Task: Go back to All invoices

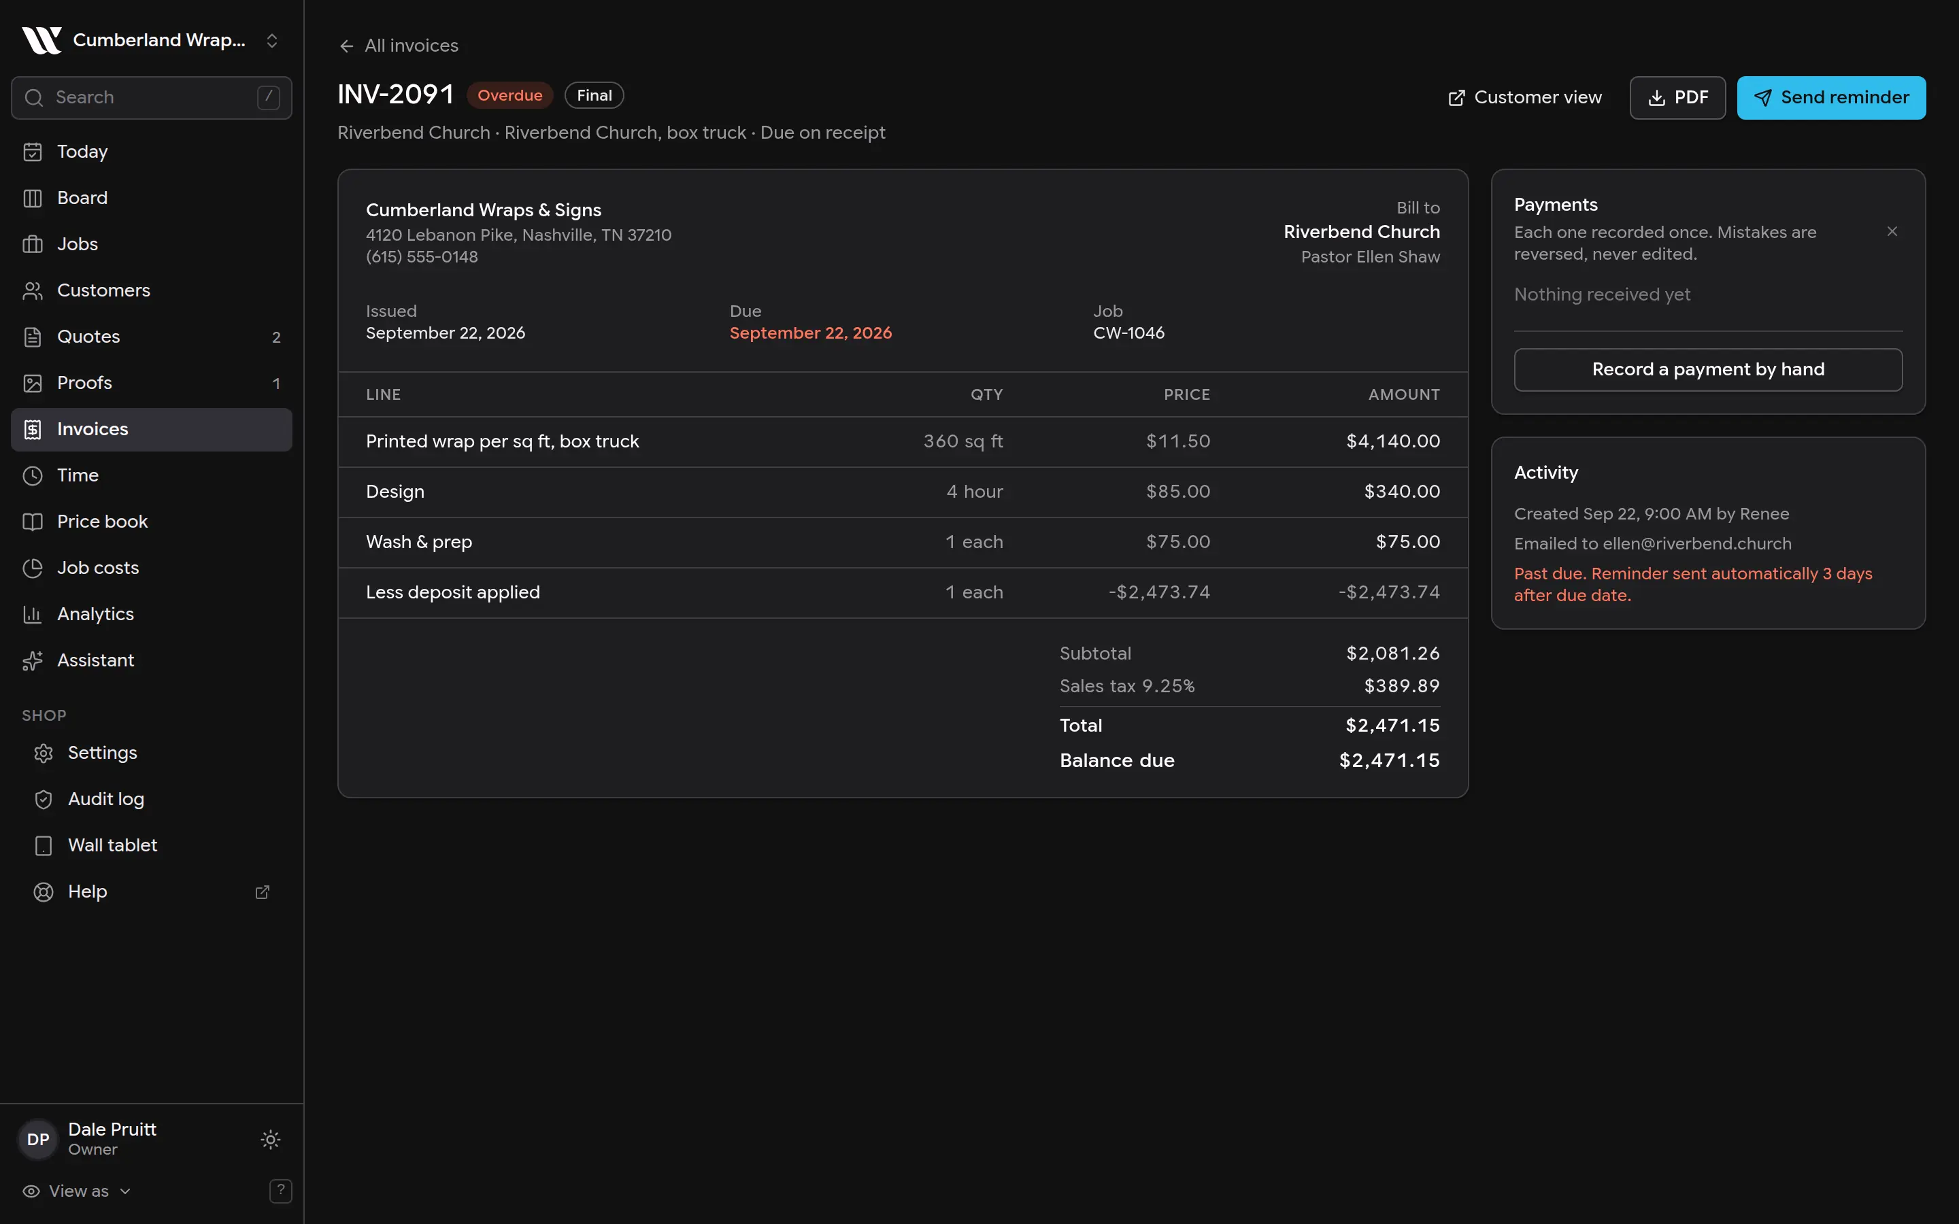Action: pyautogui.click(x=399, y=46)
